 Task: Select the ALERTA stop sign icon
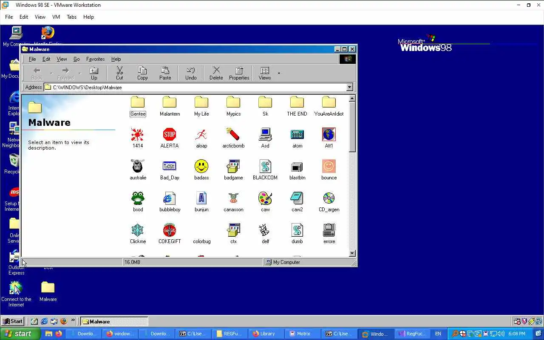pos(170,134)
